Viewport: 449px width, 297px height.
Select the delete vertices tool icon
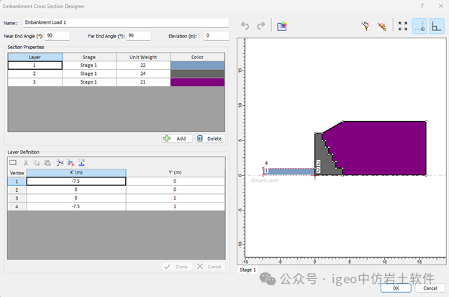381,26
